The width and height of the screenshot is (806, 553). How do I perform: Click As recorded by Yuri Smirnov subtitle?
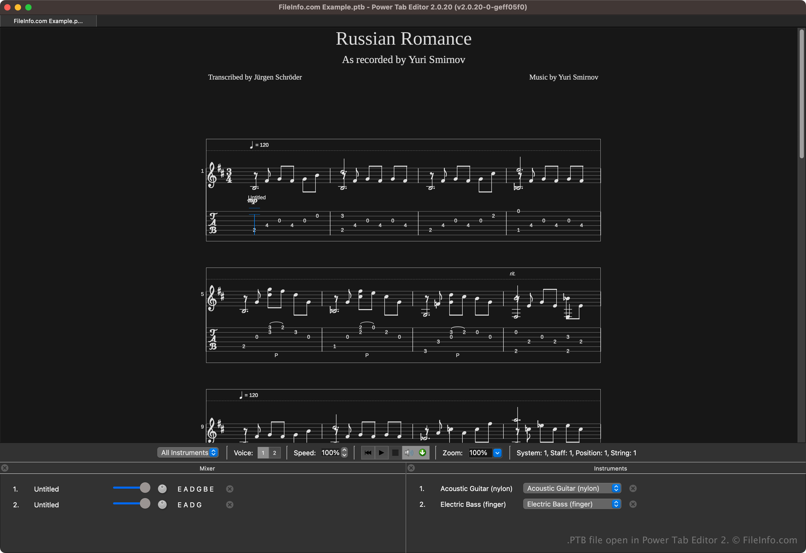click(403, 60)
